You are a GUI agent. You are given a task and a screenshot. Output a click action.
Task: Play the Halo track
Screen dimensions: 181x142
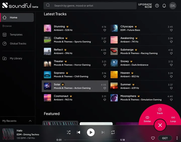91,132
